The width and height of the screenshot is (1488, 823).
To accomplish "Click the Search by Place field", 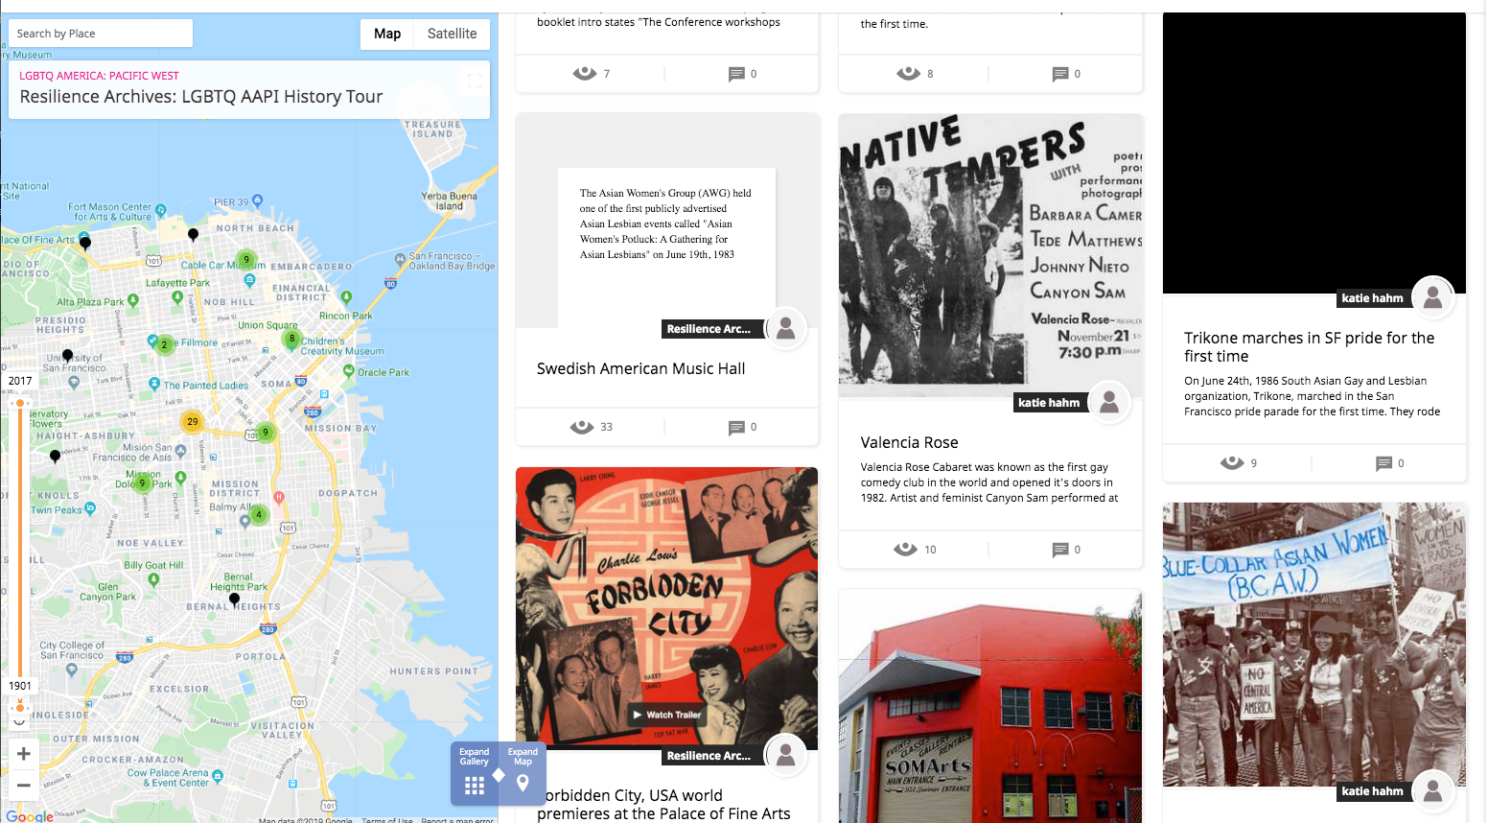I will click(101, 34).
